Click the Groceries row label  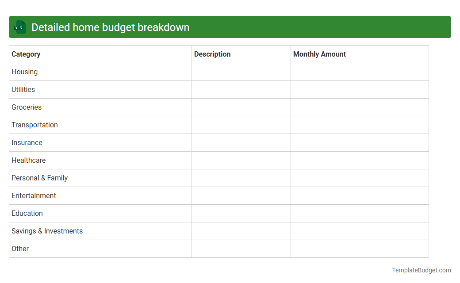click(27, 107)
